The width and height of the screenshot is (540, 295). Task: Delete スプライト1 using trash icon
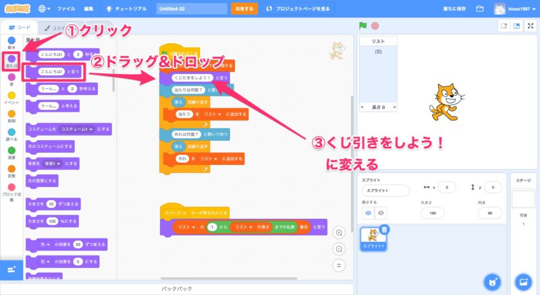click(x=384, y=230)
